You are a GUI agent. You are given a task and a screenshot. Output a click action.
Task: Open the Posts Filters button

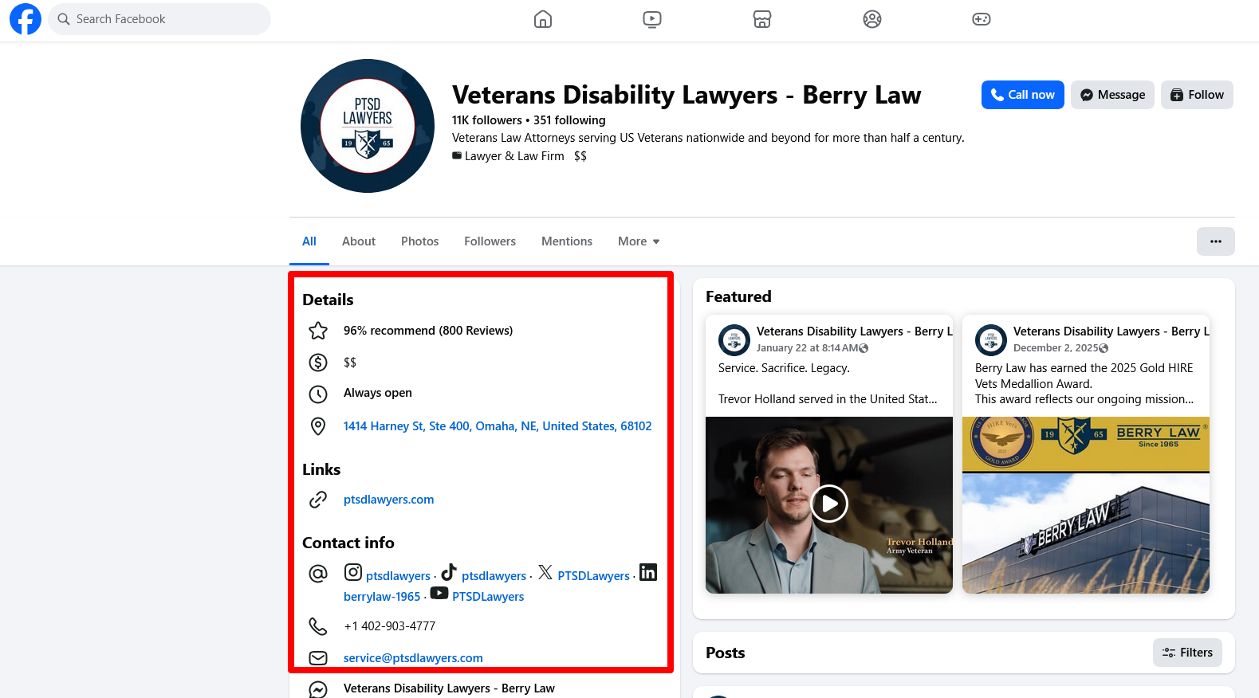click(x=1187, y=653)
